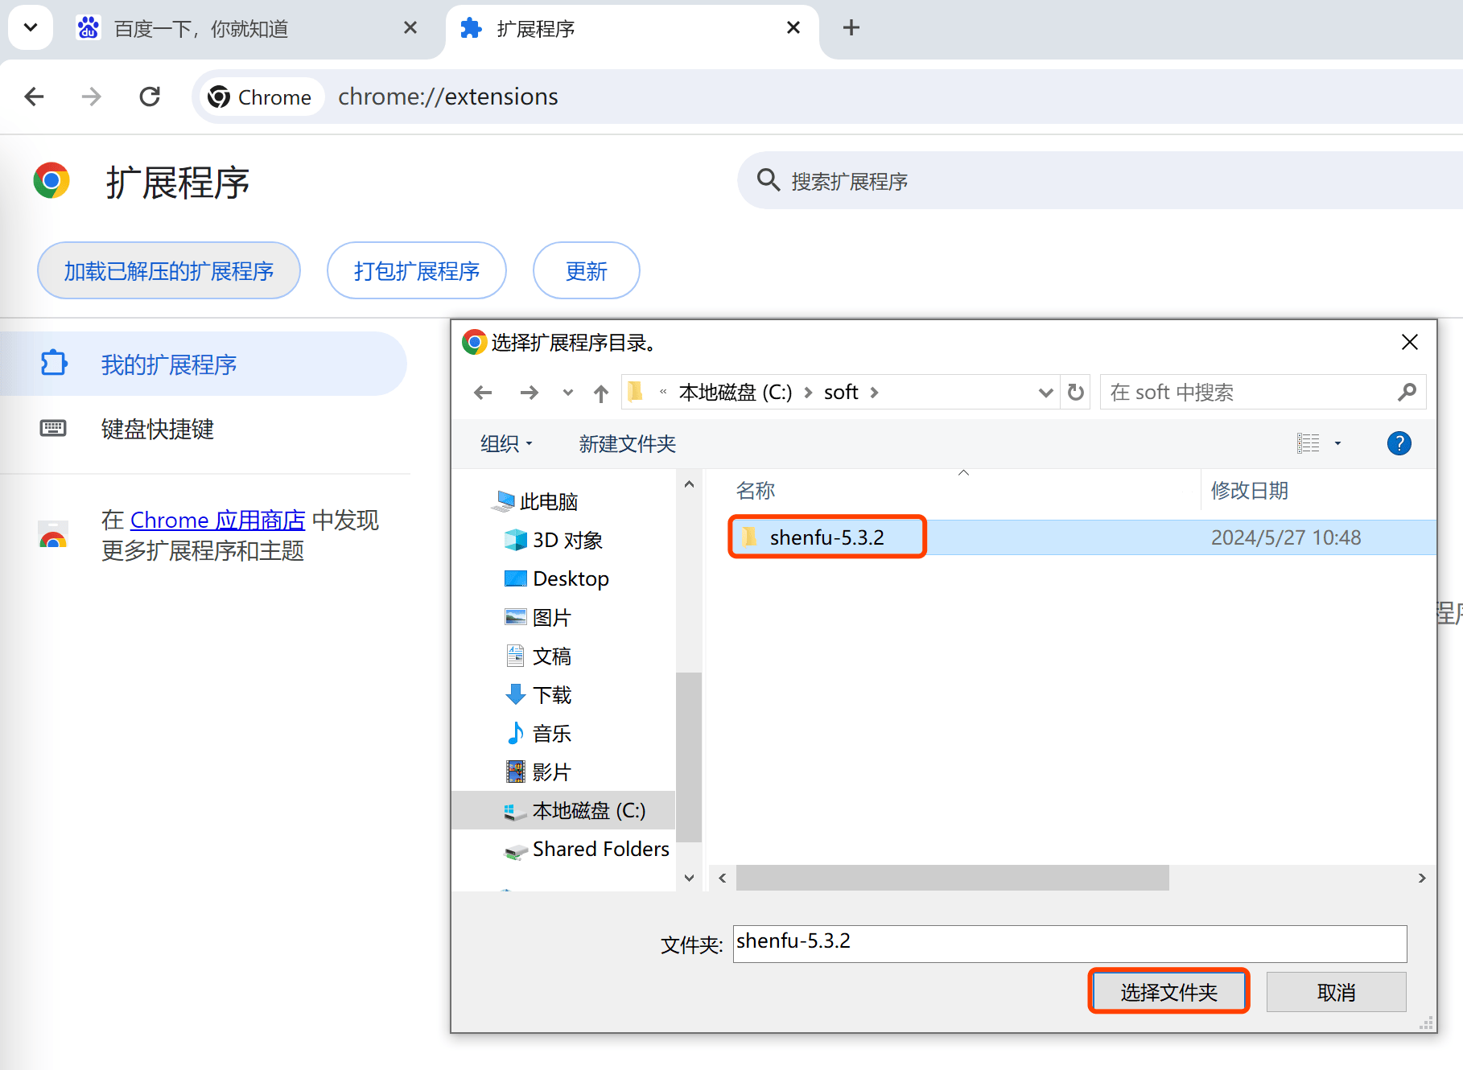Click the file dialog up-one-level arrow
The height and width of the screenshot is (1070, 1463).
click(600, 393)
